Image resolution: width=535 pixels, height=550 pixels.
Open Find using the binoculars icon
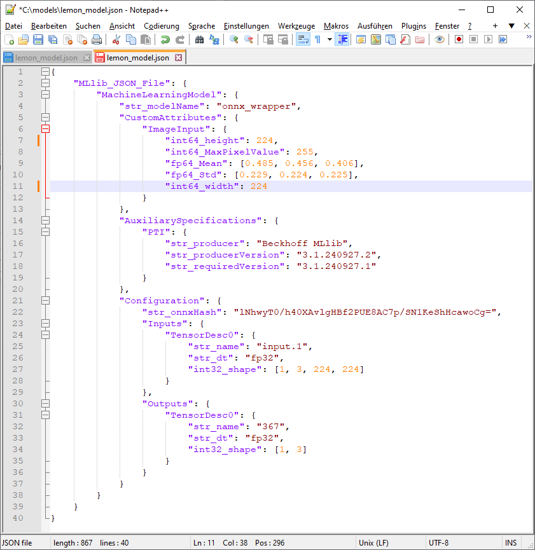click(x=199, y=39)
